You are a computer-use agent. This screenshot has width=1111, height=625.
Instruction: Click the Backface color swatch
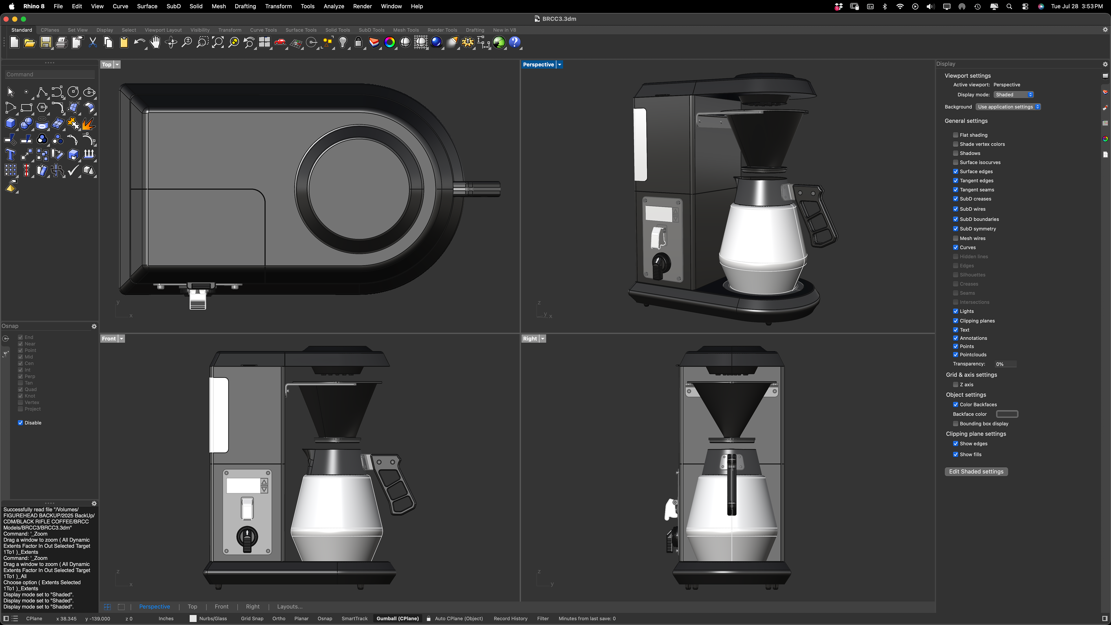click(1007, 414)
